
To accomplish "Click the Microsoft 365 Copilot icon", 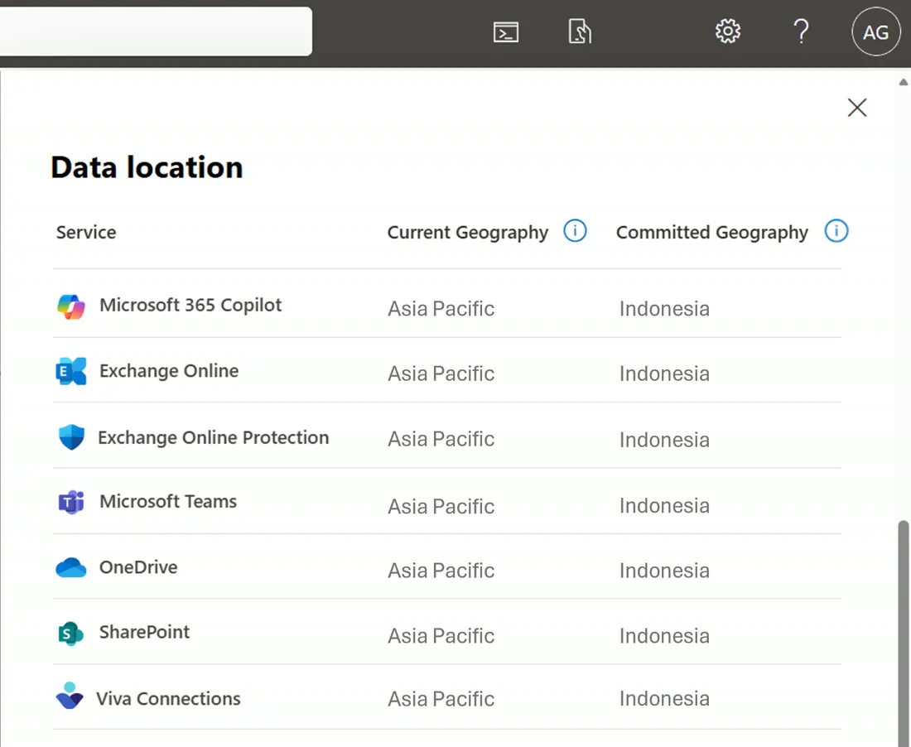I will click(x=71, y=306).
